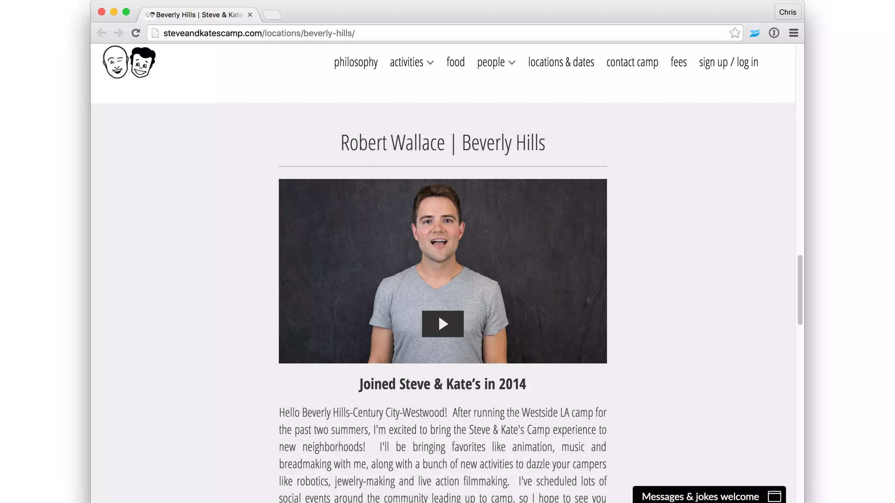Expand Messages & jokes chat window icon

coord(774,496)
